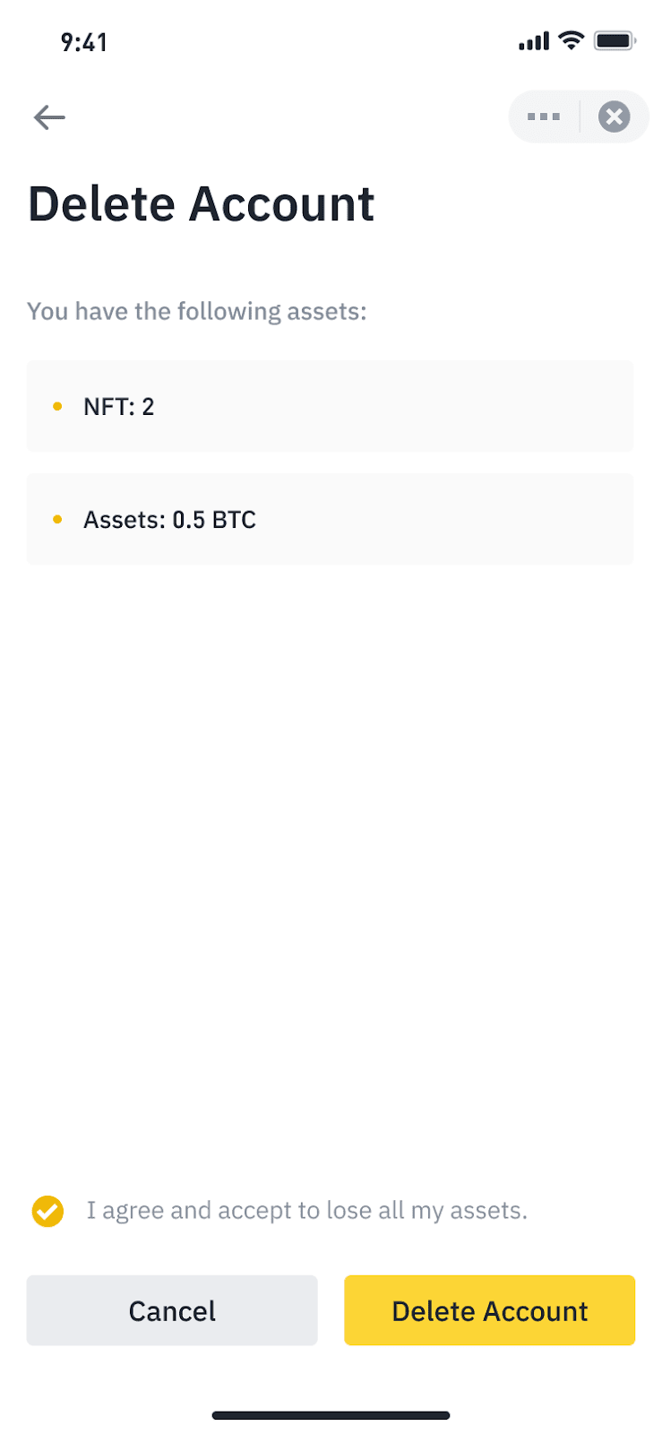Click the yellow bullet beside NFT

pyautogui.click(x=58, y=407)
